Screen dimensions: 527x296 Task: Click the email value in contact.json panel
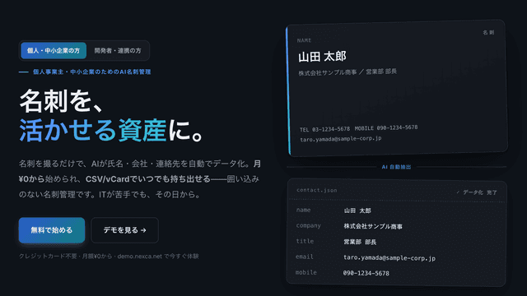click(389, 257)
